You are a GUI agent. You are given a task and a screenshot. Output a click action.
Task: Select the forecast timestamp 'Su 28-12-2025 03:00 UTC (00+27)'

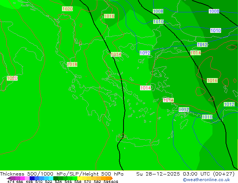185,174
